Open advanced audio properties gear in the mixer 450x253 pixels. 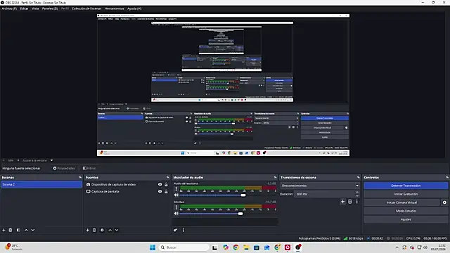[x=175, y=230]
